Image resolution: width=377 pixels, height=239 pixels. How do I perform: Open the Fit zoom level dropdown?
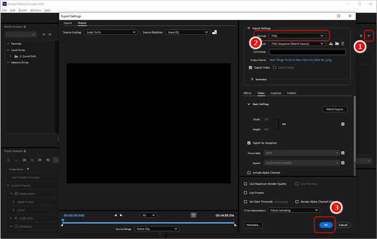click(x=149, y=215)
